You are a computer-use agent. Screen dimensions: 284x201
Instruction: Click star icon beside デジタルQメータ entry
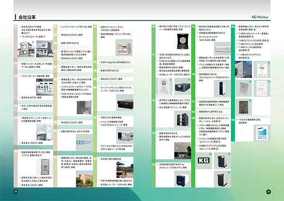tap(44, 37)
